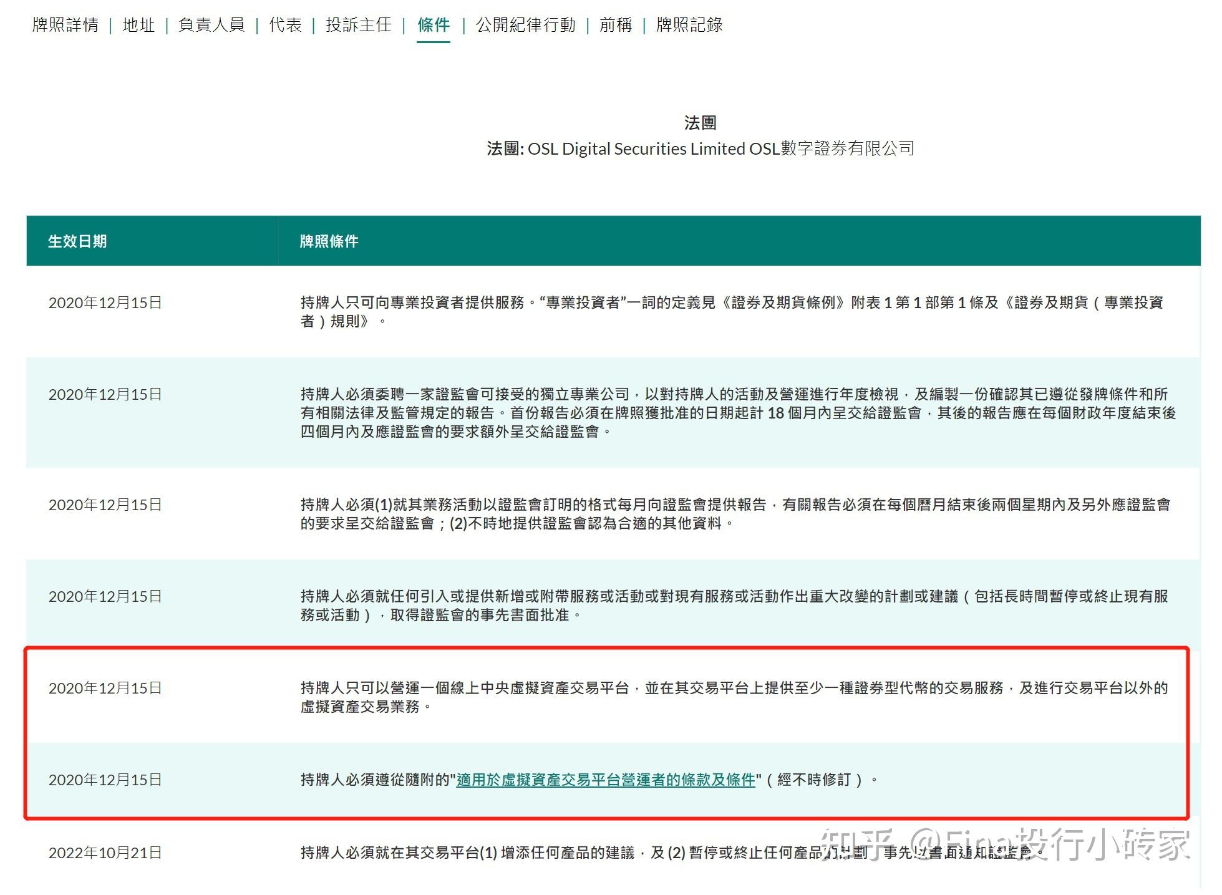Select the active 條件 tab
This screenshot has width=1222, height=895.
[434, 26]
